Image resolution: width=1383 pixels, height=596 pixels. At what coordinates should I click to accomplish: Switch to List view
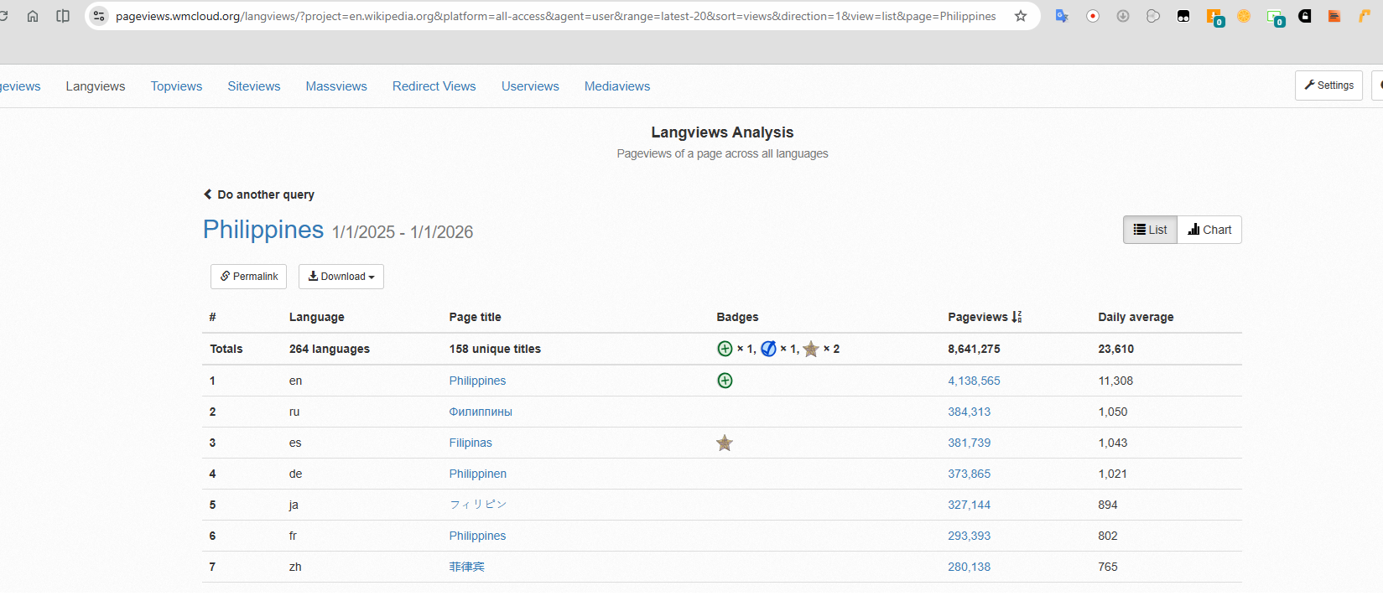tap(1150, 230)
